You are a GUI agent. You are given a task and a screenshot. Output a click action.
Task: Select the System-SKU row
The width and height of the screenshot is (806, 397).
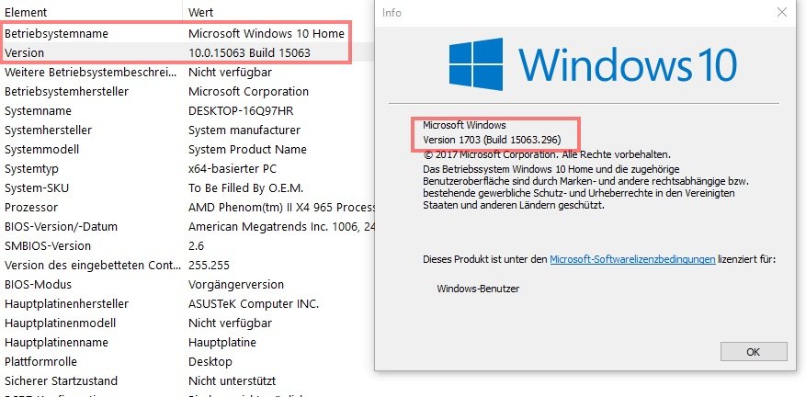[187, 188]
